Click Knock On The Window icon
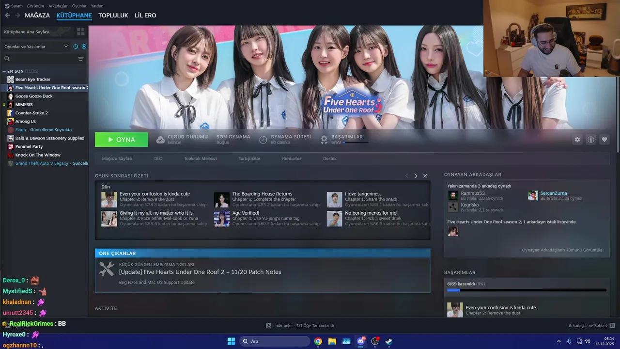 [x=11, y=155]
